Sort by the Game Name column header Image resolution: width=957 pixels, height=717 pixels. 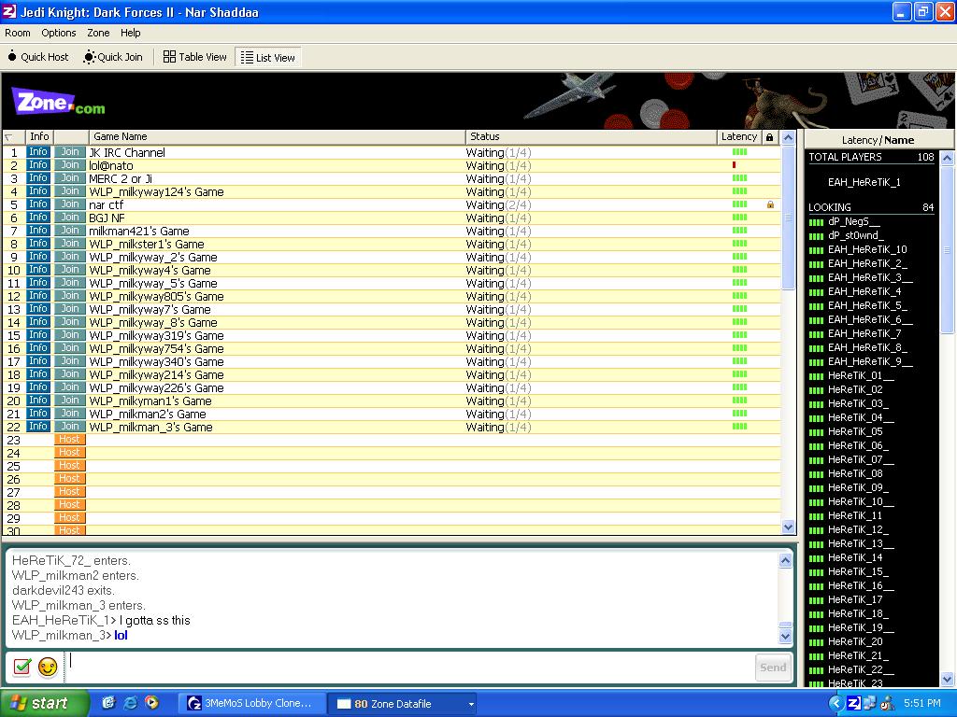(277, 136)
